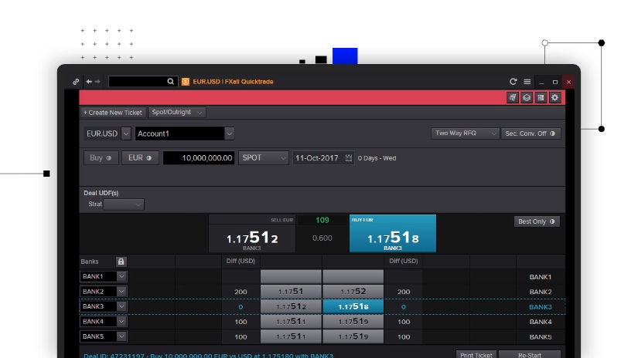Click BANK2 left Diff value 200
This screenshot has height=358, width=638.
pos(241,292)
